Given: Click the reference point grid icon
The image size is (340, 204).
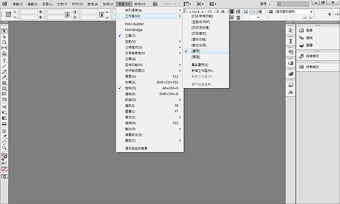Looking at the screenshot, I should [8, 14].
